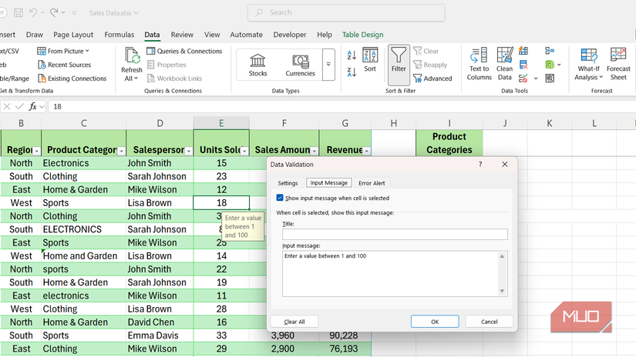Open the Developer tab

click(290, 35)
